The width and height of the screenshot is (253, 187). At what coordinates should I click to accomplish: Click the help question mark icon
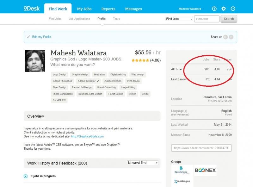233,9
